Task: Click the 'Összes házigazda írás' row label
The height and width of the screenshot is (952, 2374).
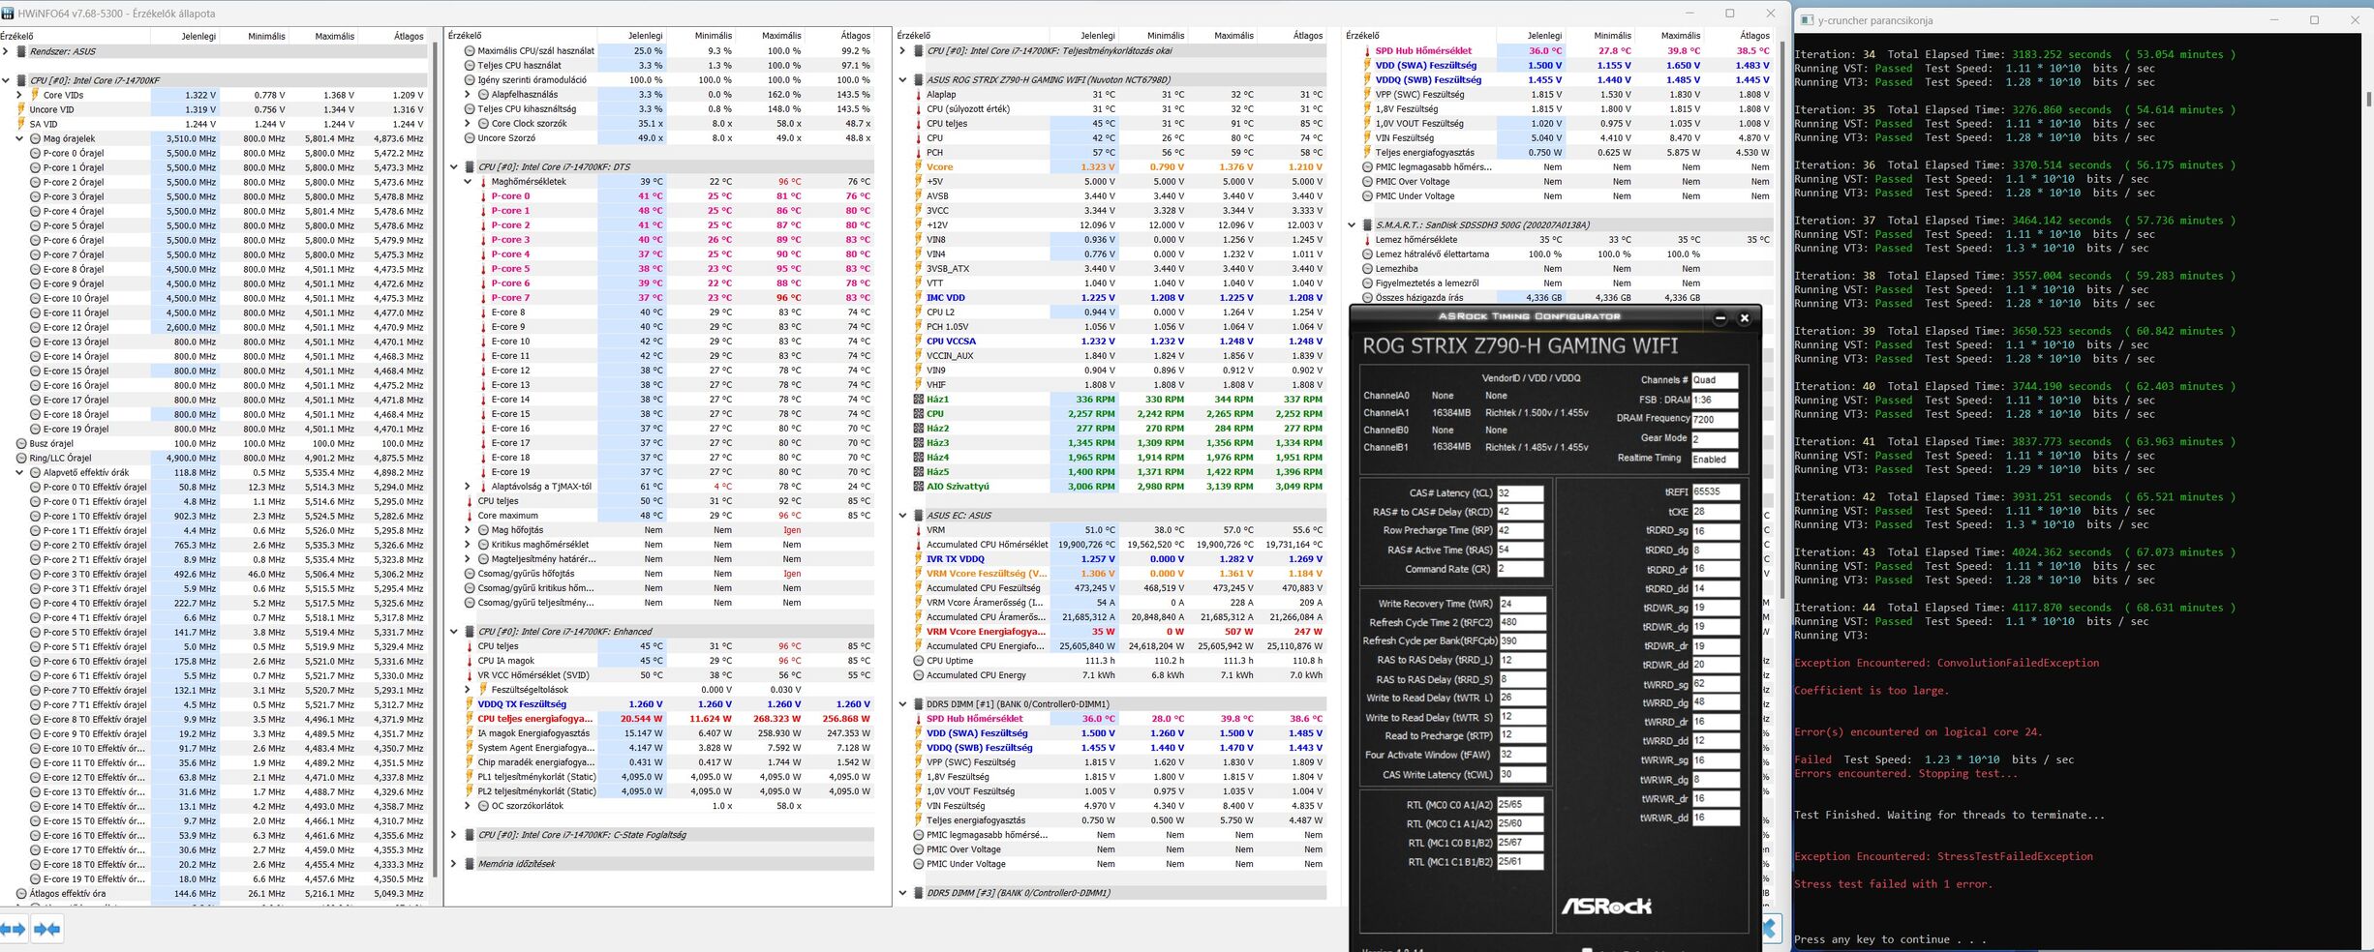Action: click(x=1419, y=298)
